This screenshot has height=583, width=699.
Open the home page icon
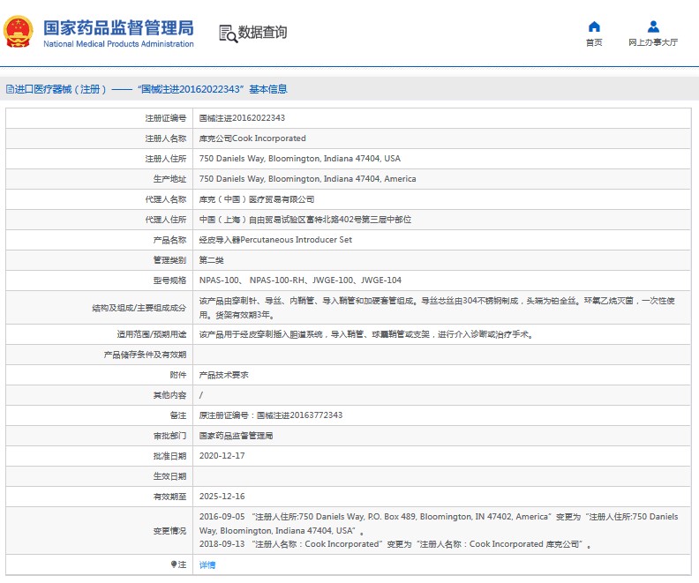tap(594, 26)
